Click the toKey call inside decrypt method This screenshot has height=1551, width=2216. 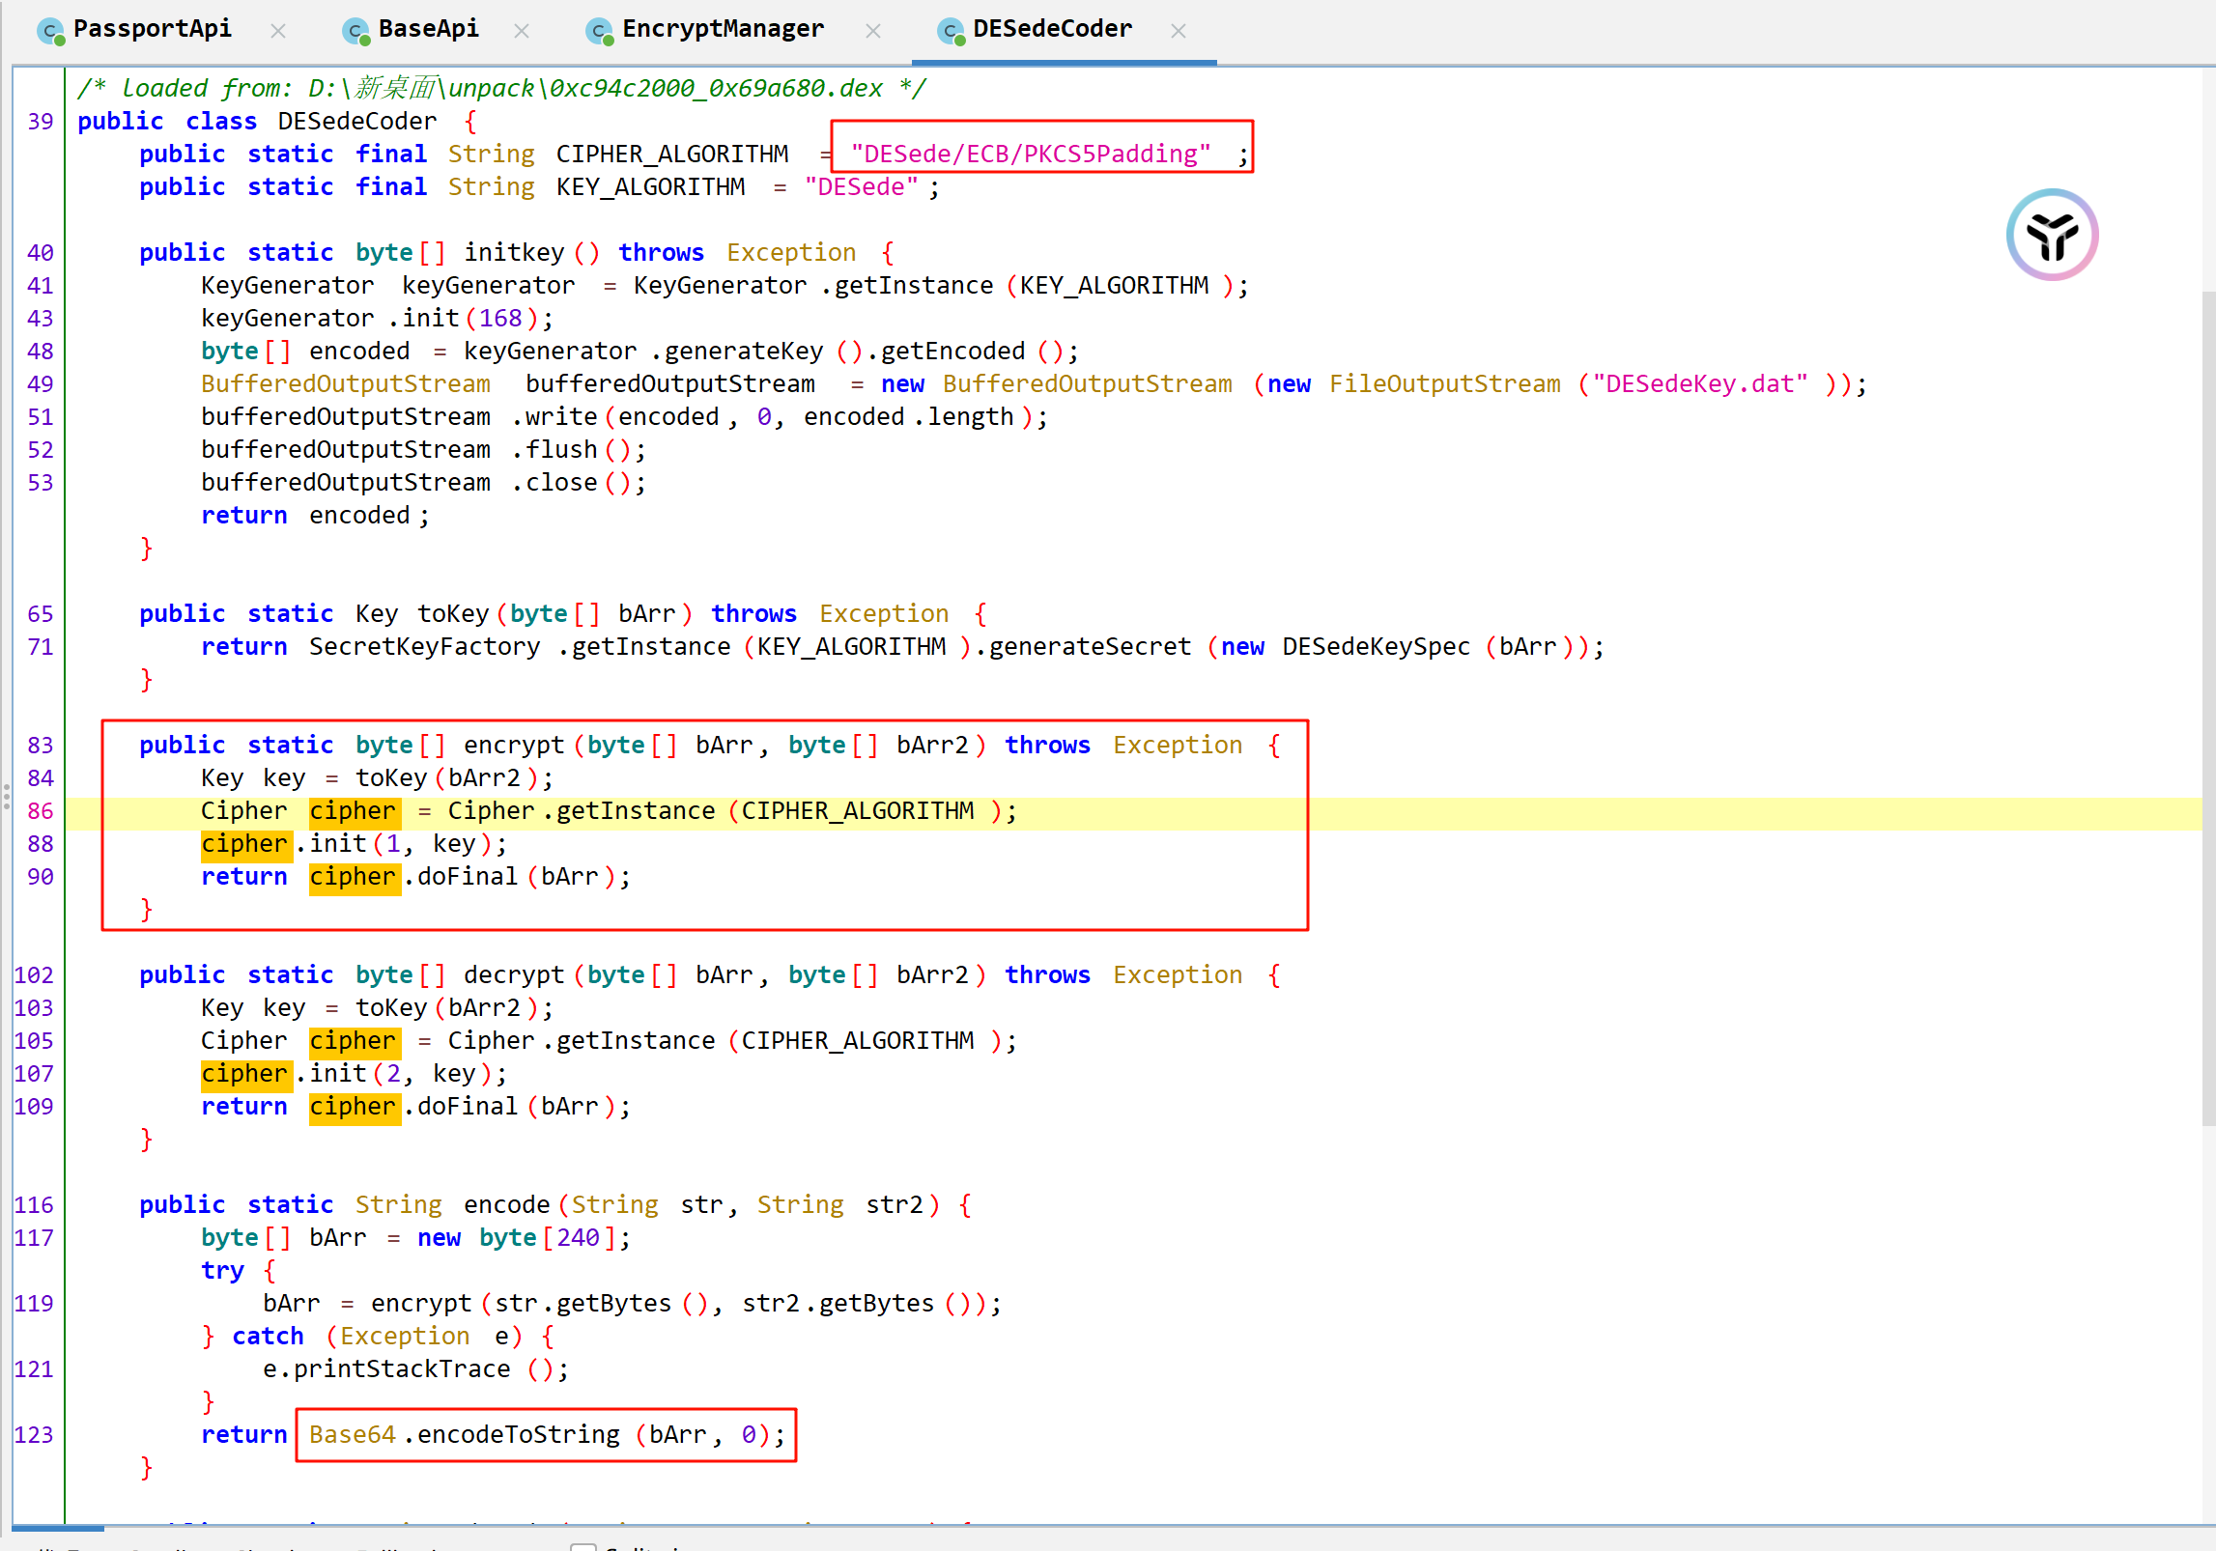click(x=391, y=1008)
